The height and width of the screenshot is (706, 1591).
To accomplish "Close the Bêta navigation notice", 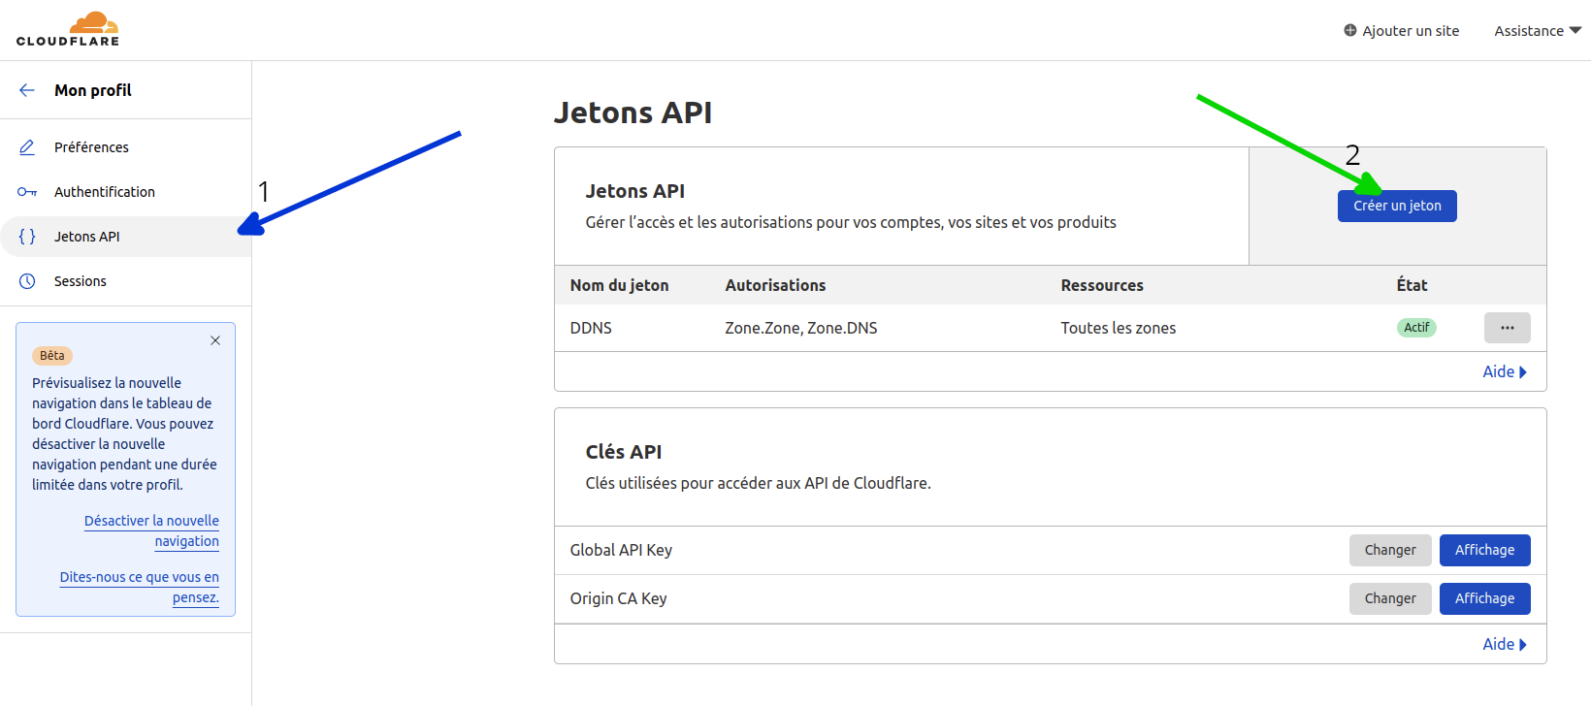I will (215, 340).
